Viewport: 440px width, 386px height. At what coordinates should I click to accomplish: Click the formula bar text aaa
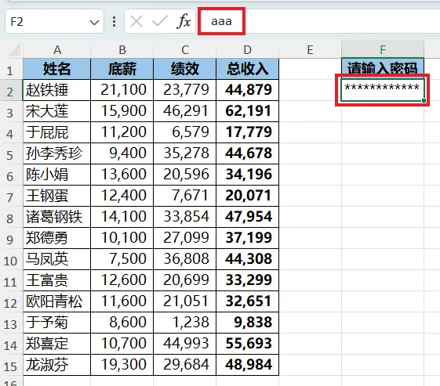(221, 21)
